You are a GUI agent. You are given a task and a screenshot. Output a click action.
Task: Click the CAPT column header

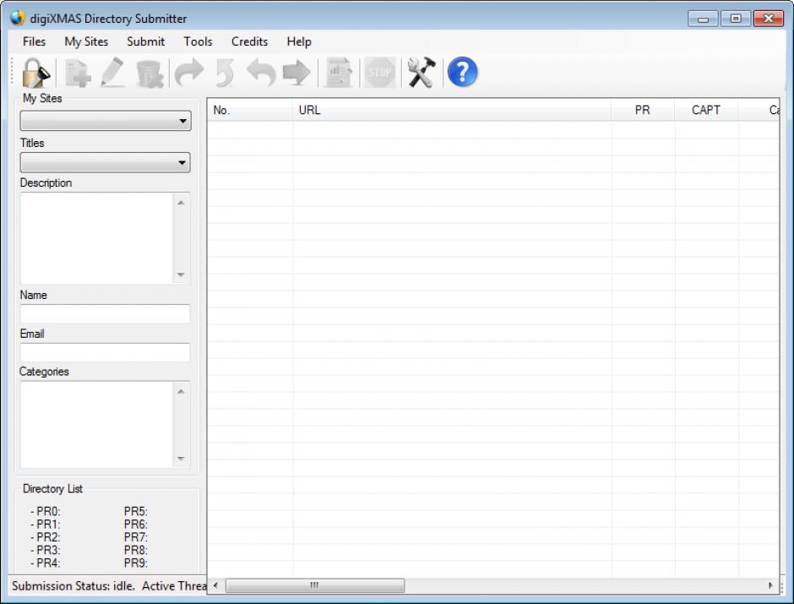(x=706, y=110)
